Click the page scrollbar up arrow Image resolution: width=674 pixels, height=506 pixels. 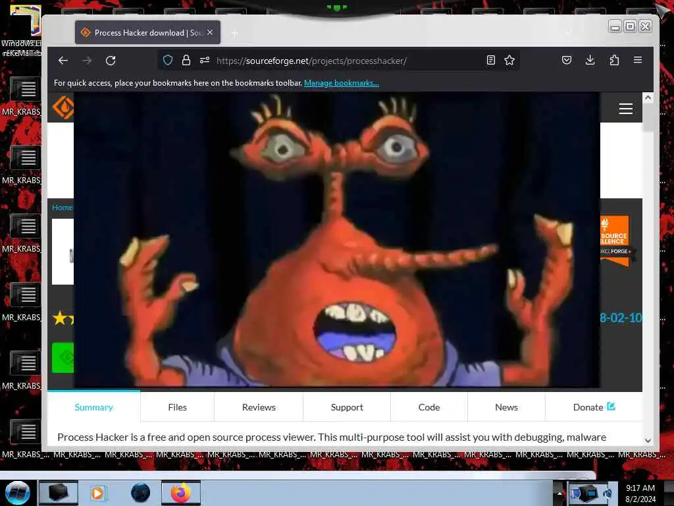(648, 98)
